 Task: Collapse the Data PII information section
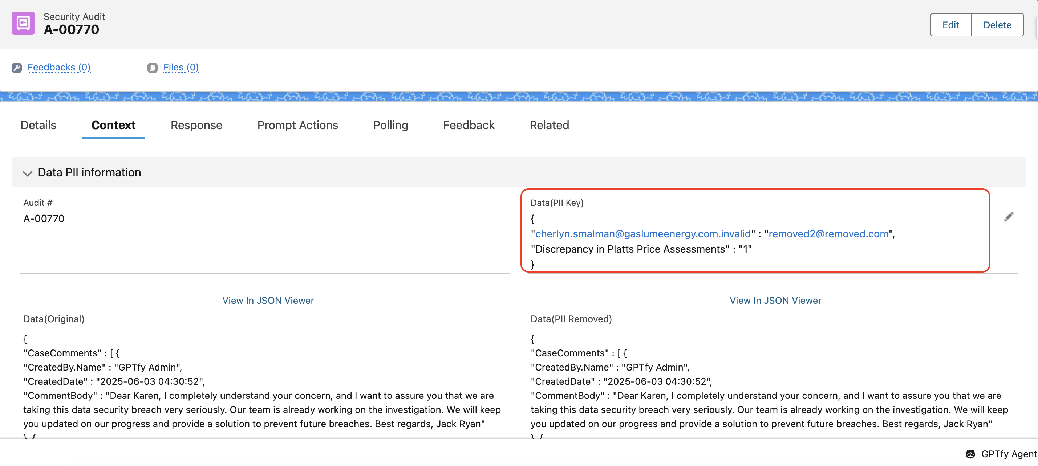tap(27, 173)
